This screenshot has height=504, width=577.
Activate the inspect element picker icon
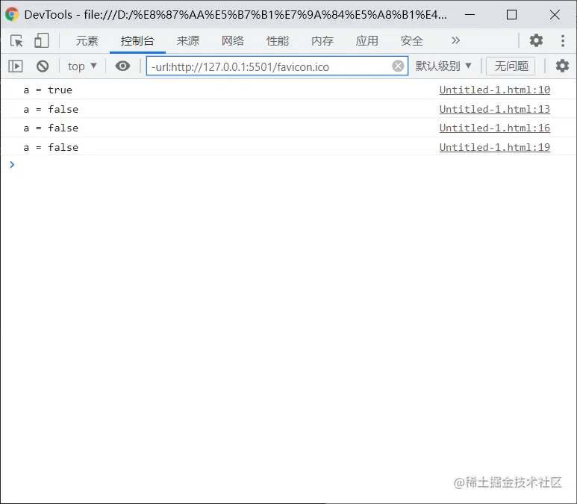tap(16, 40)
